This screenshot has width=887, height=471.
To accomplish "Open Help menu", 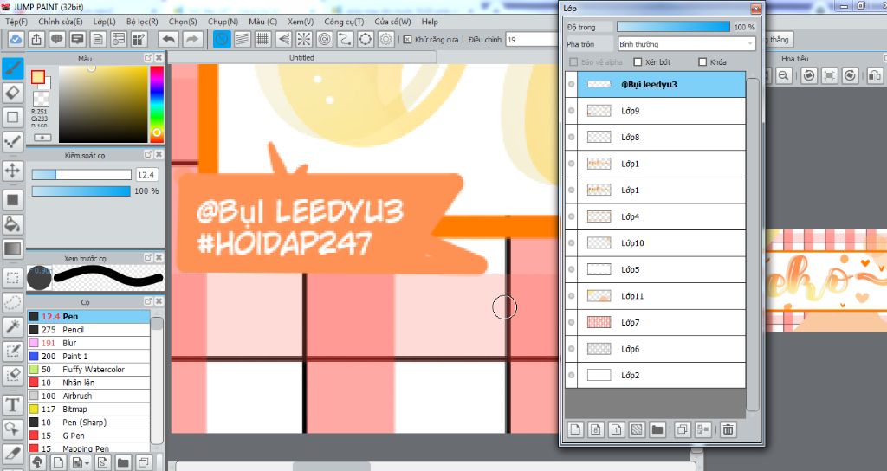I will [x=430, y=22].
